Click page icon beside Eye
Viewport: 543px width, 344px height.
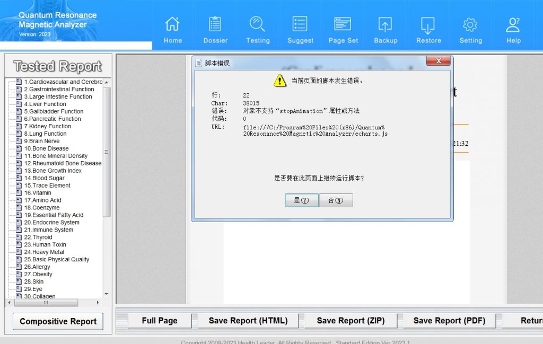pos(19,289)
